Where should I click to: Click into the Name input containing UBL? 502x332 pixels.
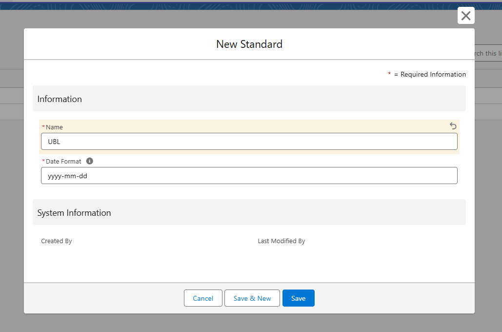pyautogui.click(x=249, y=142)
